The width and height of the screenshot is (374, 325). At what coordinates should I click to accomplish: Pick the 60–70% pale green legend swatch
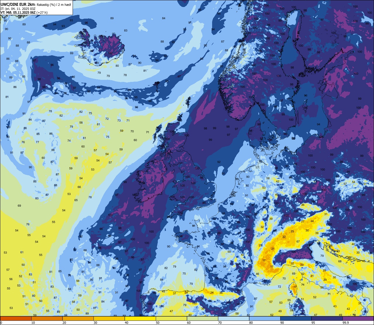click(202, 318)
